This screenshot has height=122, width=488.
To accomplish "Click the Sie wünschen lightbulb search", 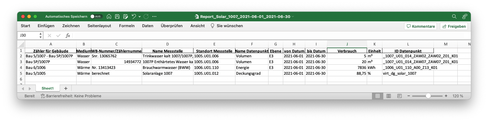I will [x=227, y=26].
